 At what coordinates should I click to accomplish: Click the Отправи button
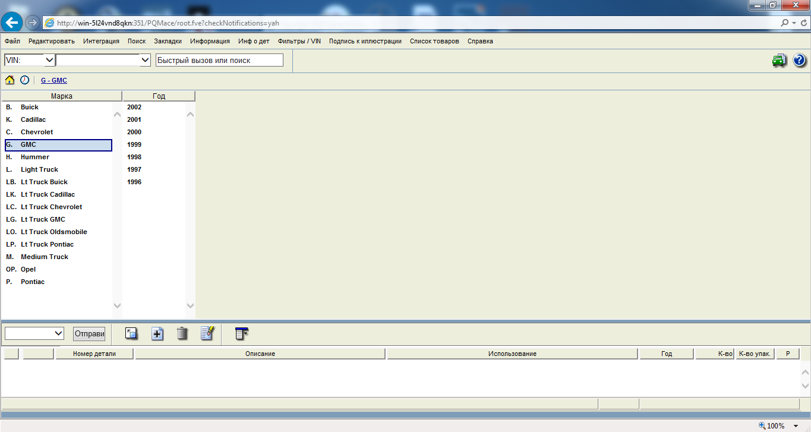click(x=89, y=333)
